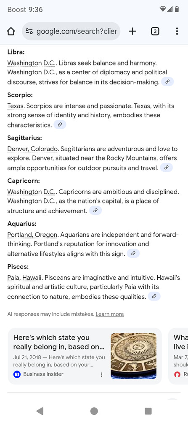188x422 pixels.
Task: Follow the Learn more link
Action: [110, 314]
